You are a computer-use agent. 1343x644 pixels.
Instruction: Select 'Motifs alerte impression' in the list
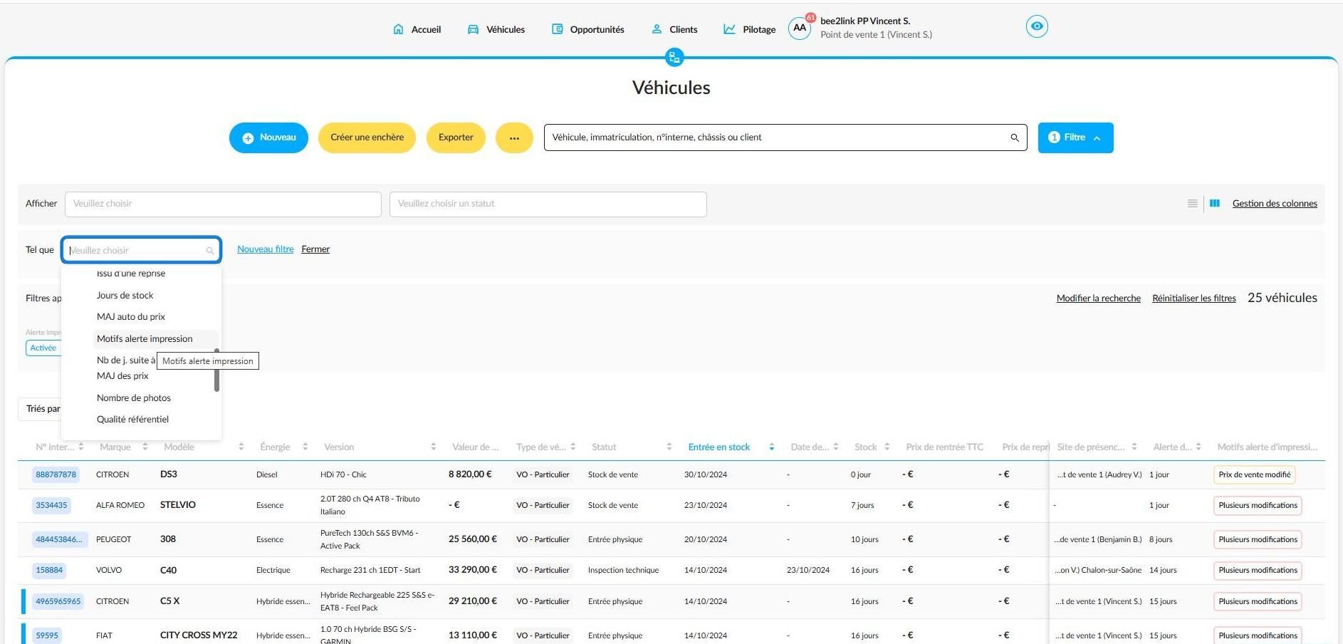pos(145,339)
